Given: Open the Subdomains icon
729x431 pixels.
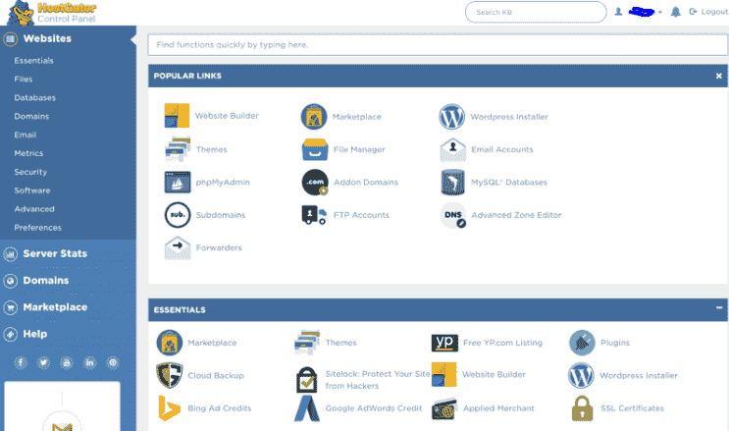Looking at the screenshot, I should coord(178,215).
